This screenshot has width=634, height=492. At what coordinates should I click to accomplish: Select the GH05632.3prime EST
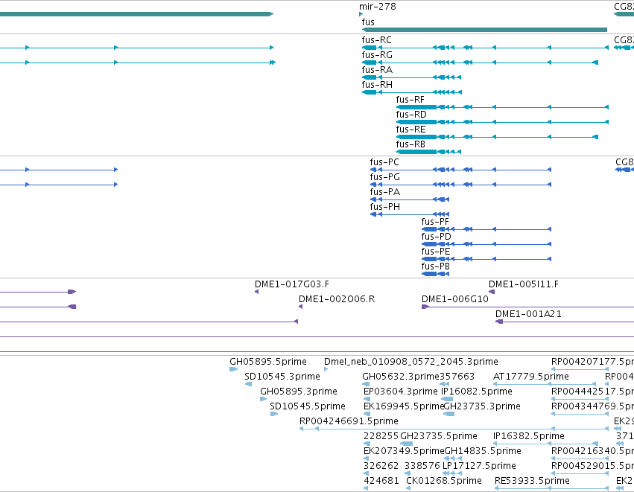tap(367, 384)
